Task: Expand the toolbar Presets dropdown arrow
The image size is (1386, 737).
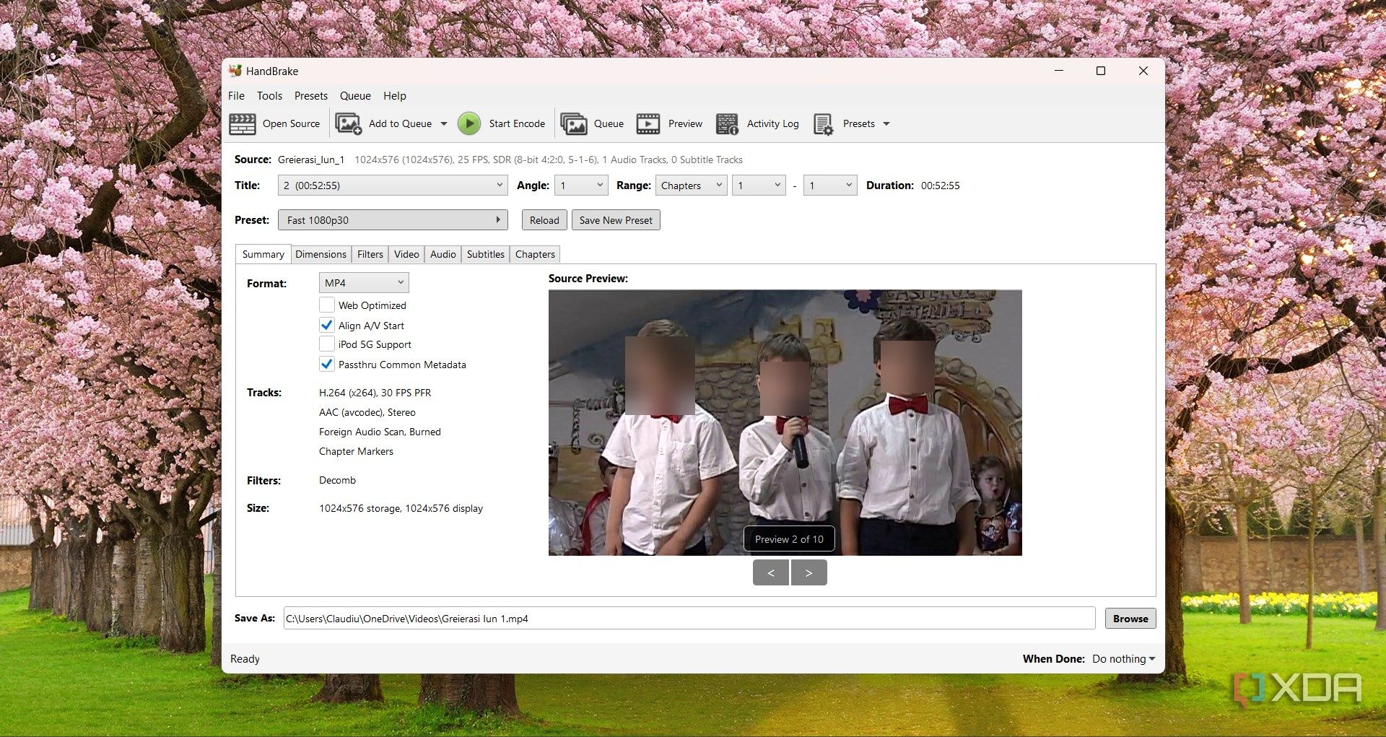Action: pyautogui.click(x=886, y=124)
